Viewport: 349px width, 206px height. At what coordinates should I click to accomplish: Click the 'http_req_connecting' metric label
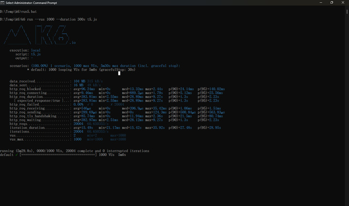(28, 93)
